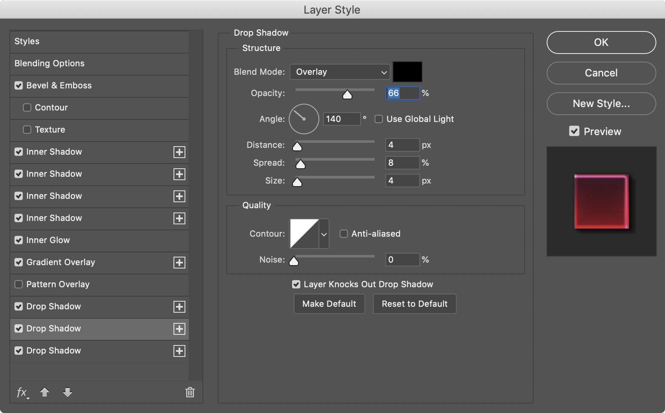Select Blending Options in the list
665x413 pixels.
click(99, 64)
